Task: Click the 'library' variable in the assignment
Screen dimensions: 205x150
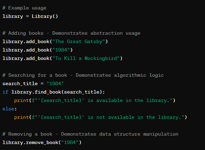Action: coord(13,16)
